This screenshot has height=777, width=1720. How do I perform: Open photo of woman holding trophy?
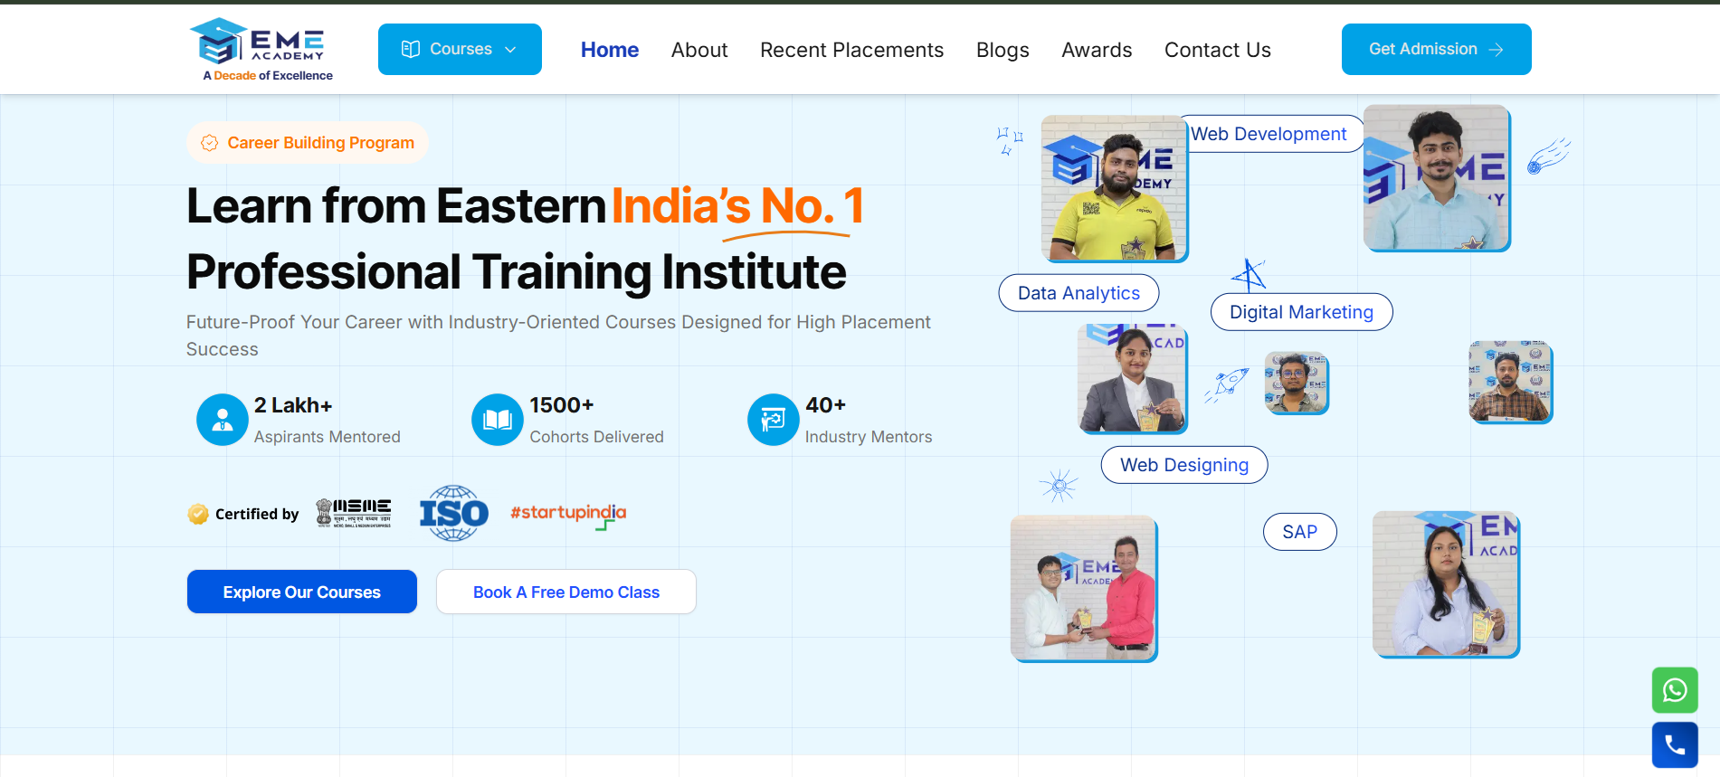(1446, 584)
